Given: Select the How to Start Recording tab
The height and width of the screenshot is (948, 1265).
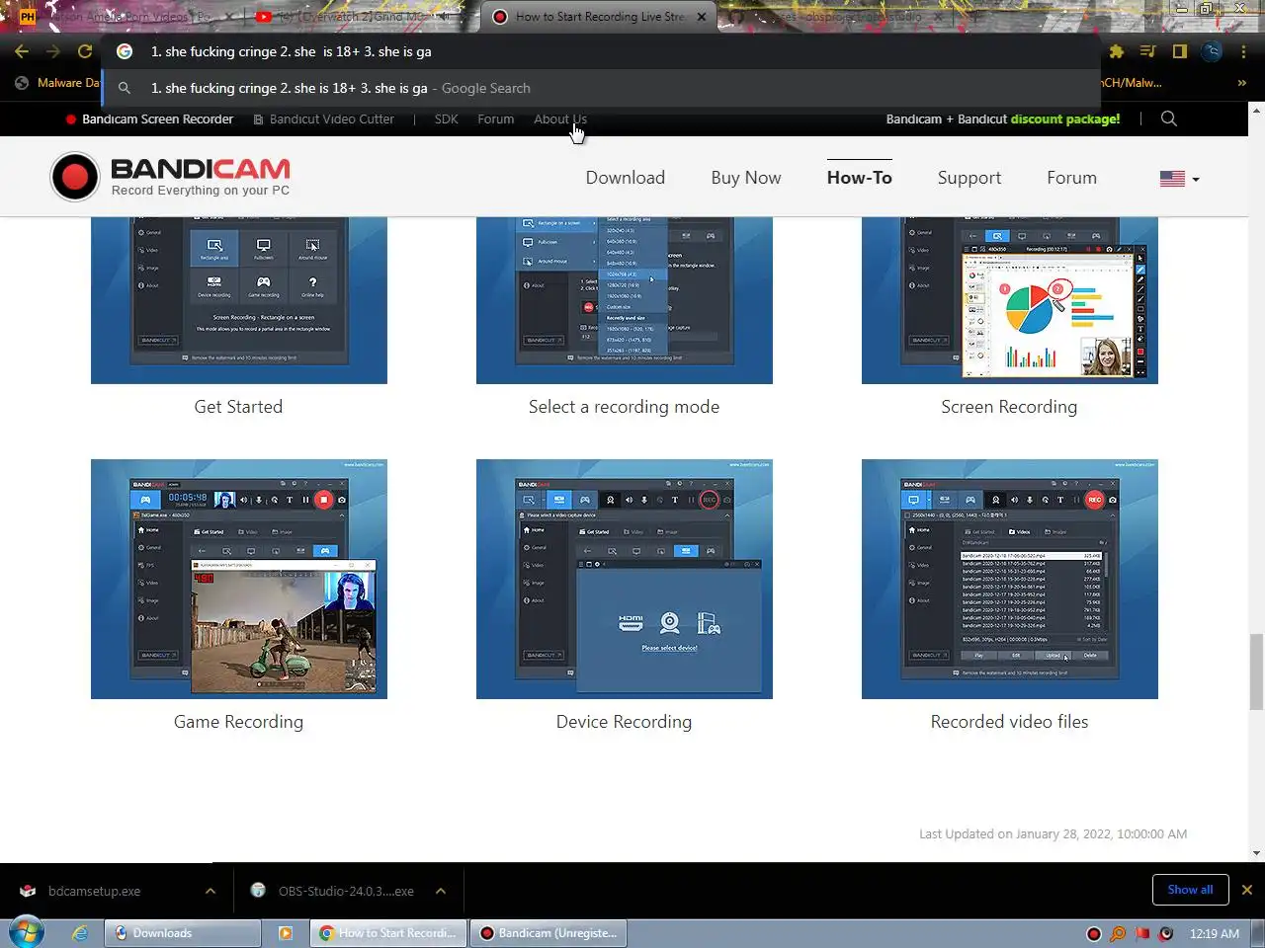Looking at the screenshot, I should (597, 17).
